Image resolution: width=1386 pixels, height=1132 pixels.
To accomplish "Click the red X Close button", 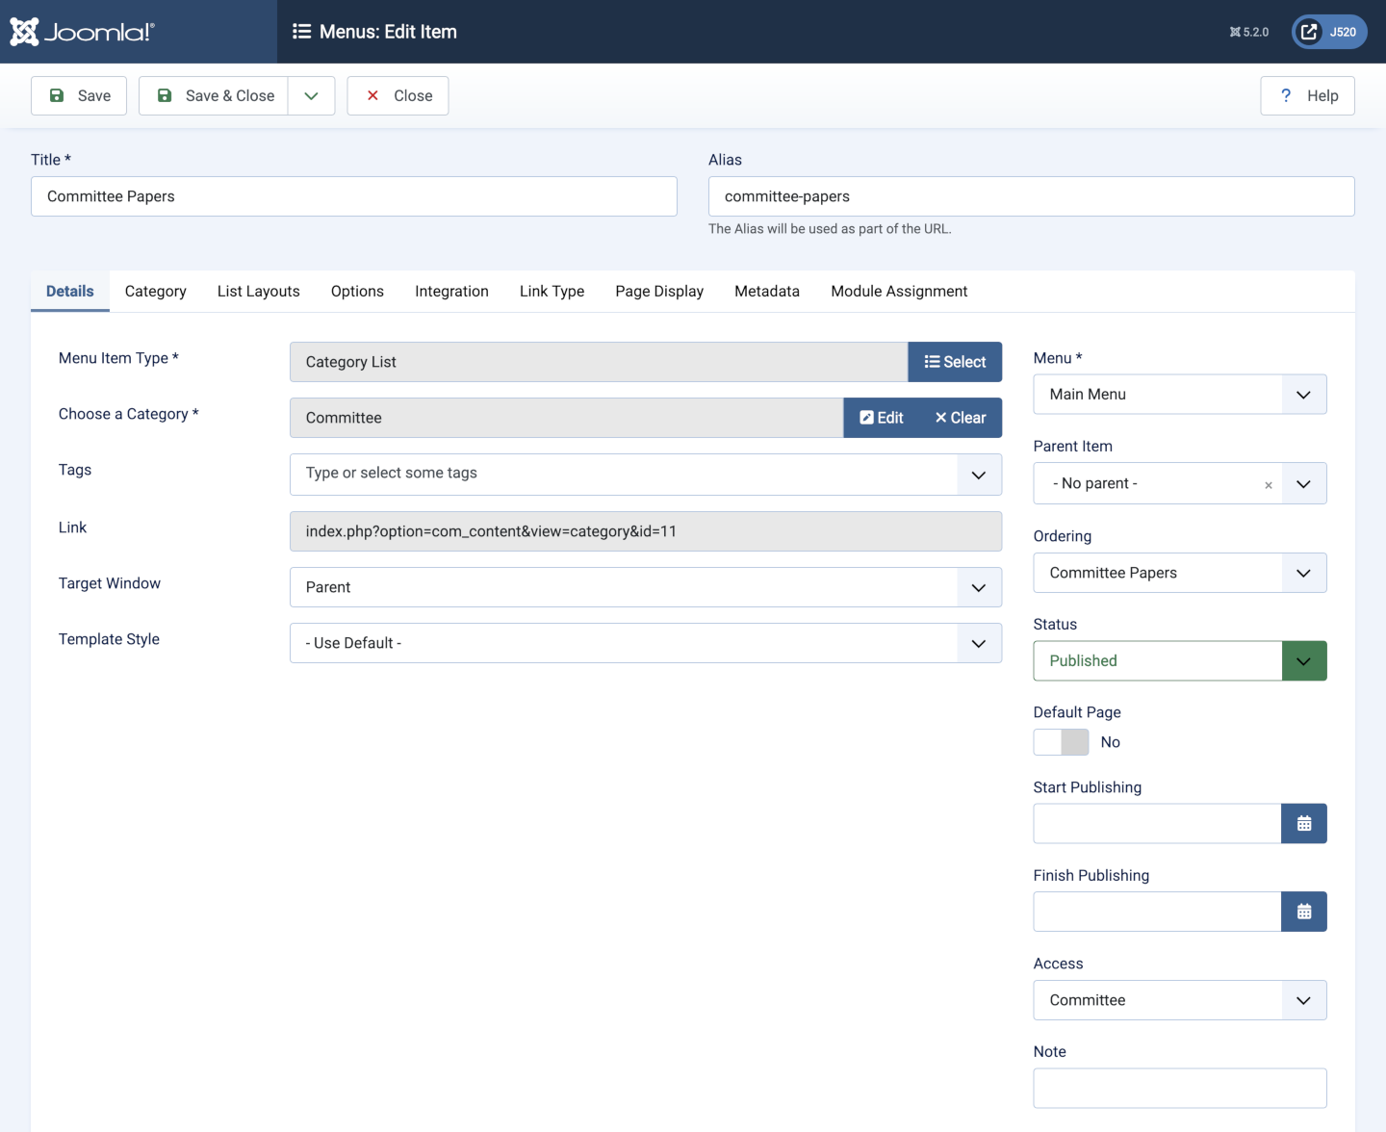I will pos(398,96).
